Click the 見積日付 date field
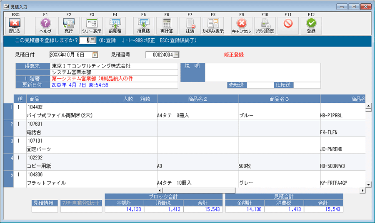 click(71, 55)
